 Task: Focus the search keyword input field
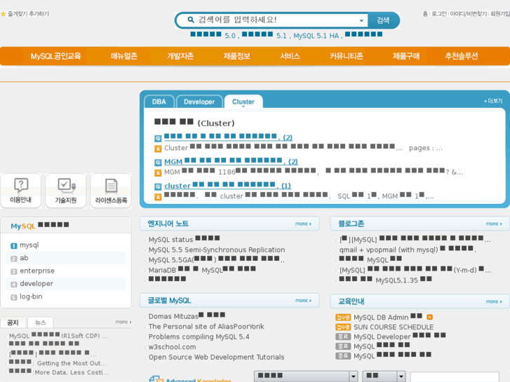point(276,20)
